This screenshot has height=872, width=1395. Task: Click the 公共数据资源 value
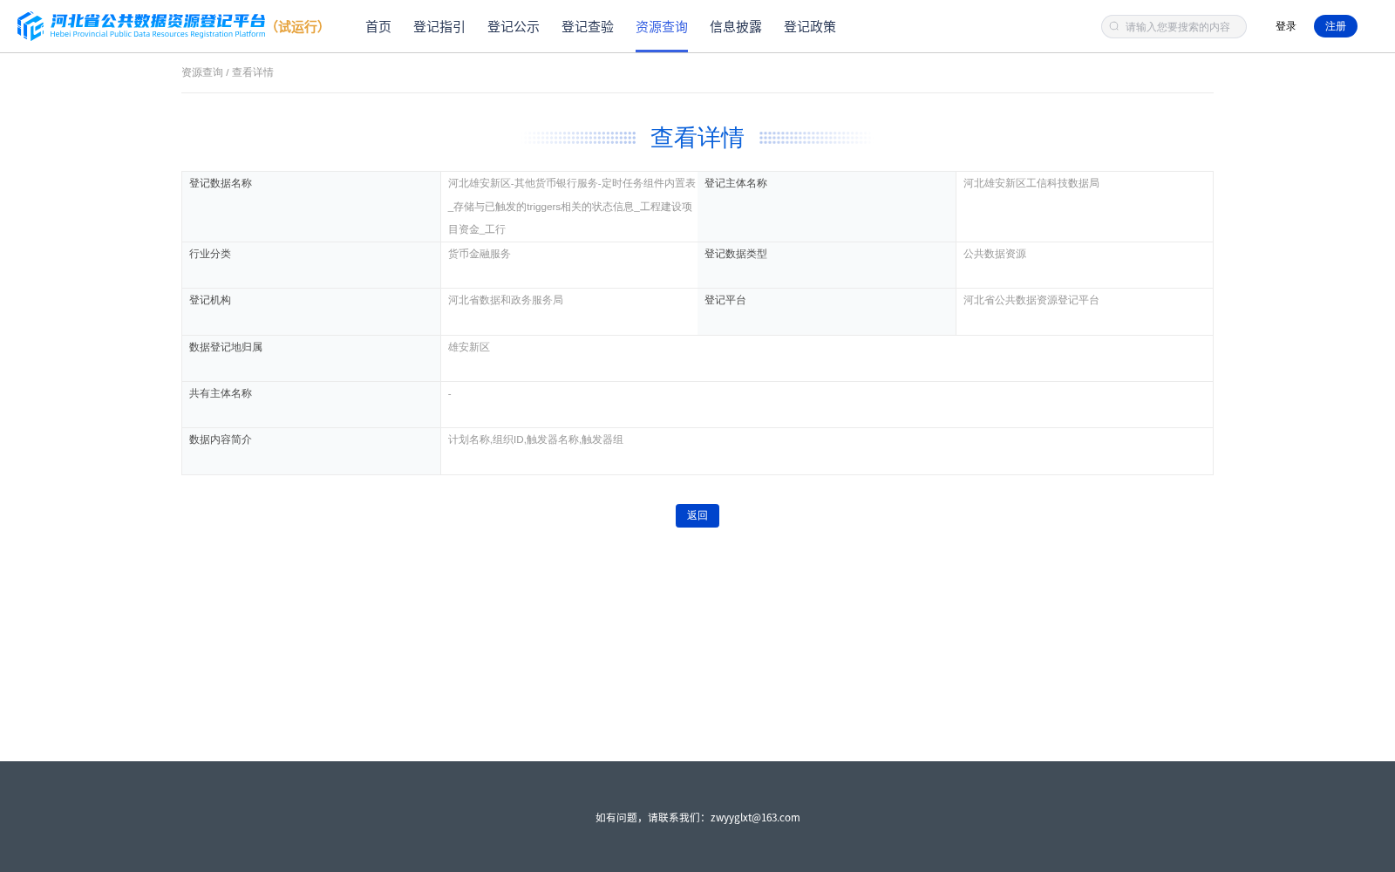[x=995, y=254]
